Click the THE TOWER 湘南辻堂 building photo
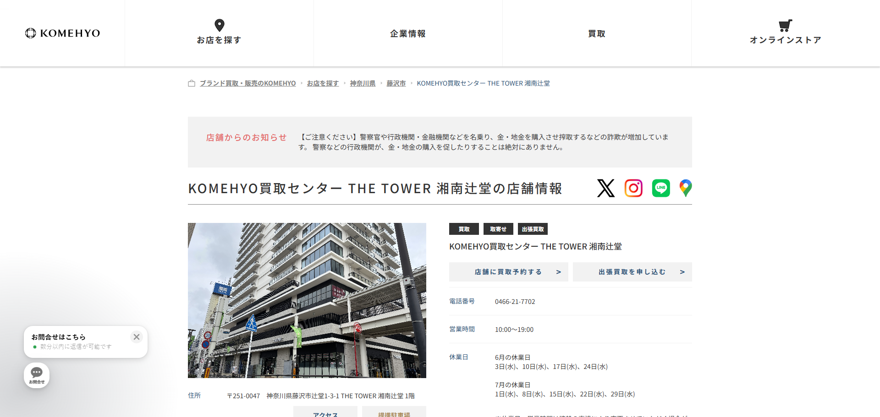The image size is (880, 417). click(x=307, y=300)
